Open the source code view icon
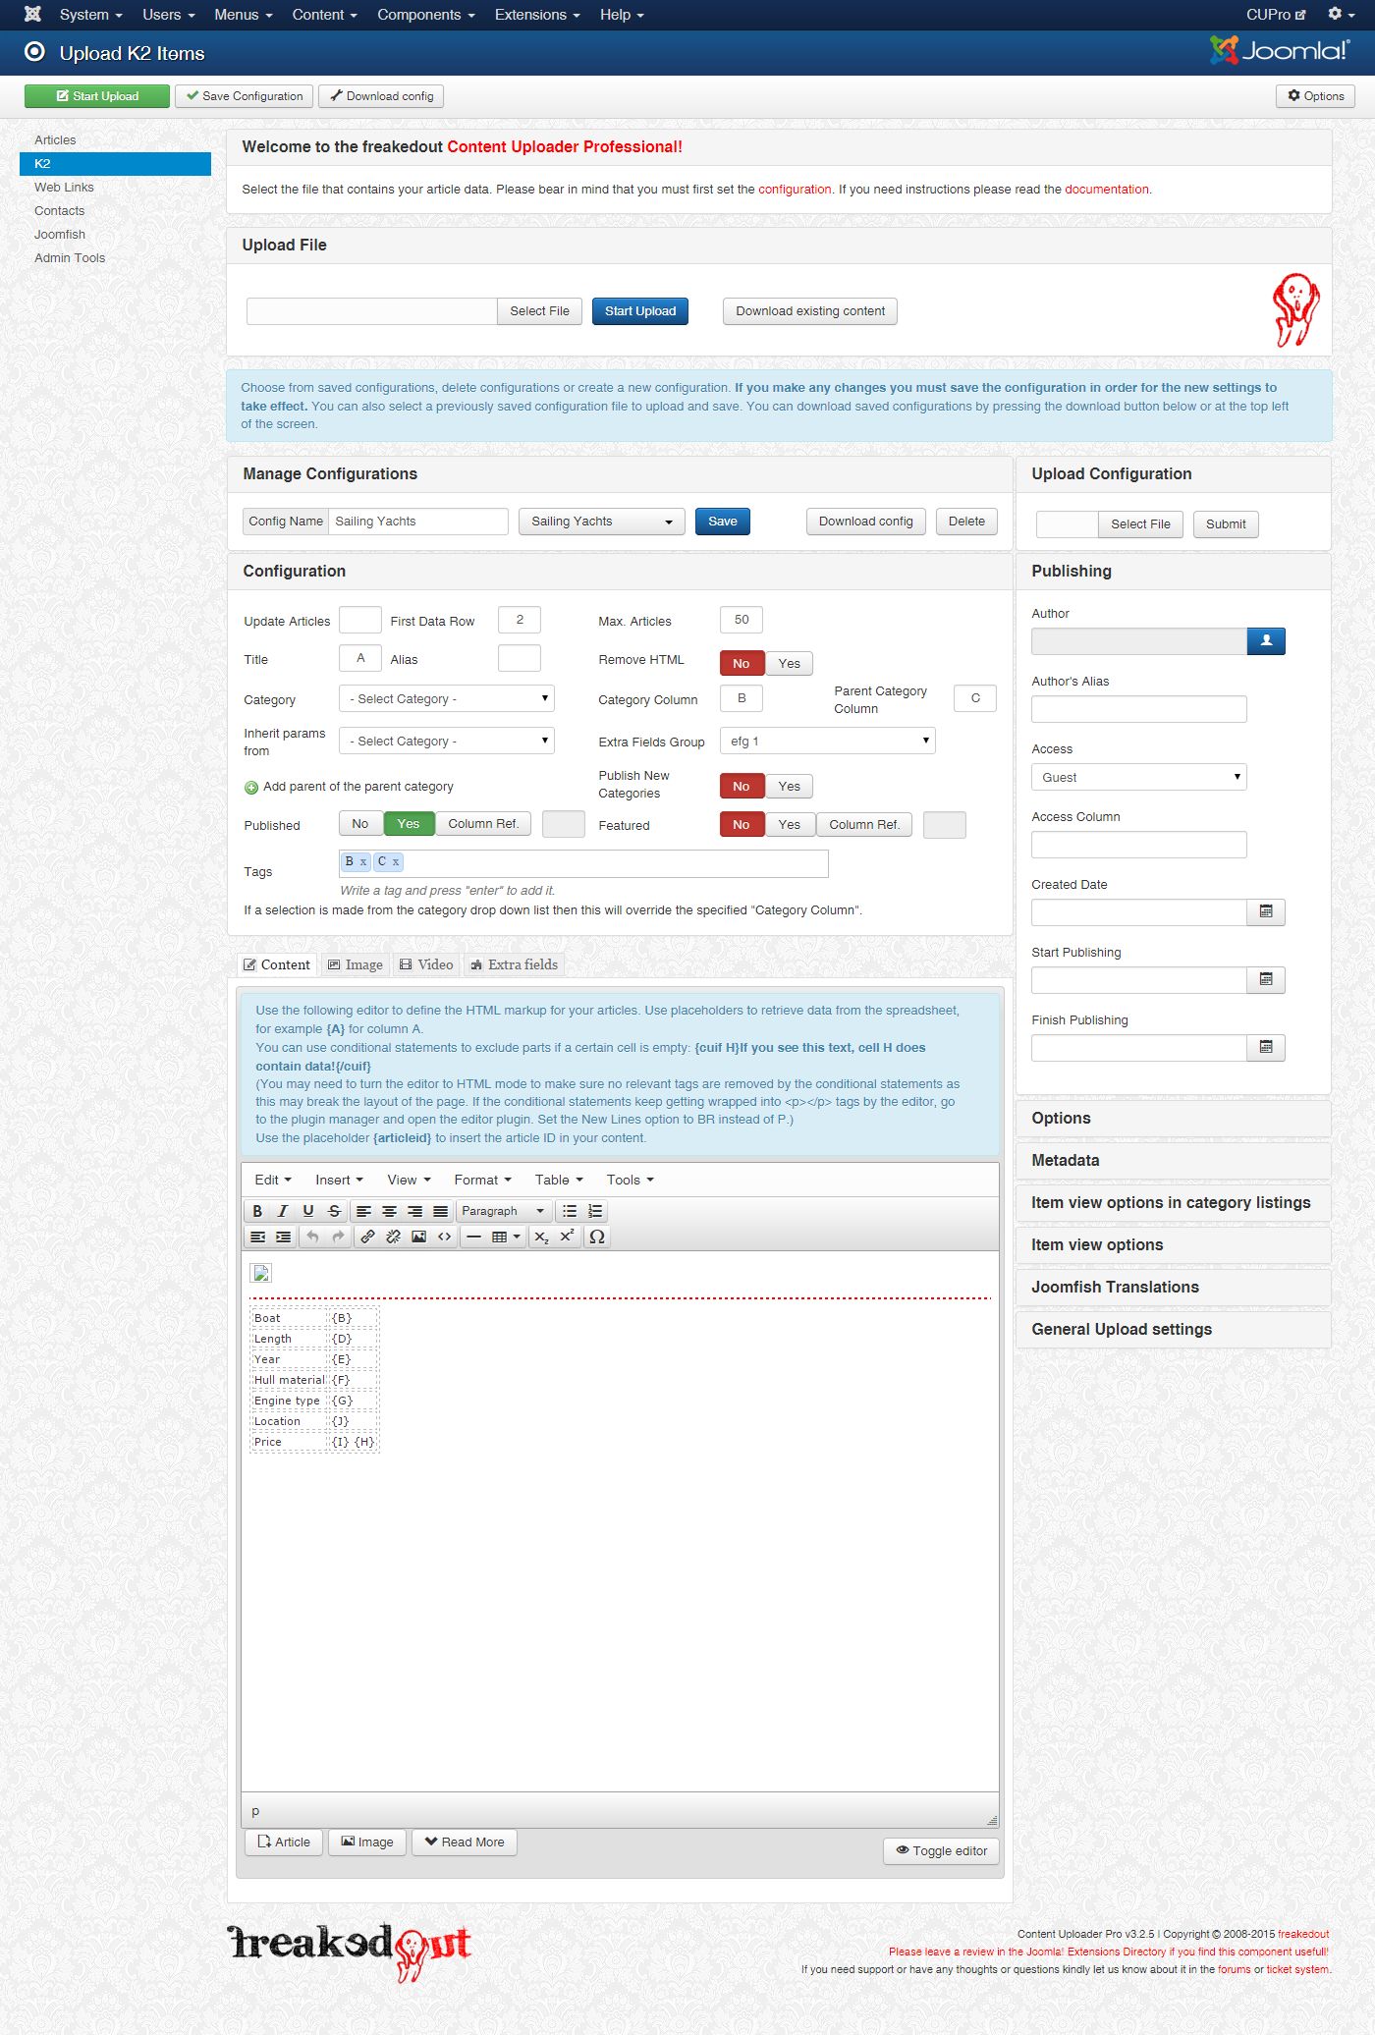The image size is (1375, 2035). [x=444, y=1237]
